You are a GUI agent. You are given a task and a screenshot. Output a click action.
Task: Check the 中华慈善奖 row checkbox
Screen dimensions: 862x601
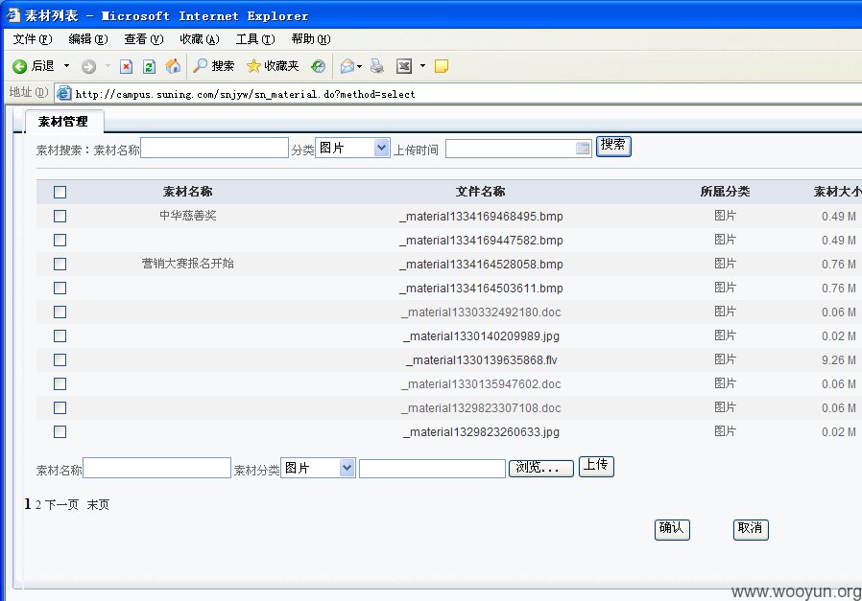tap(60, 217)
